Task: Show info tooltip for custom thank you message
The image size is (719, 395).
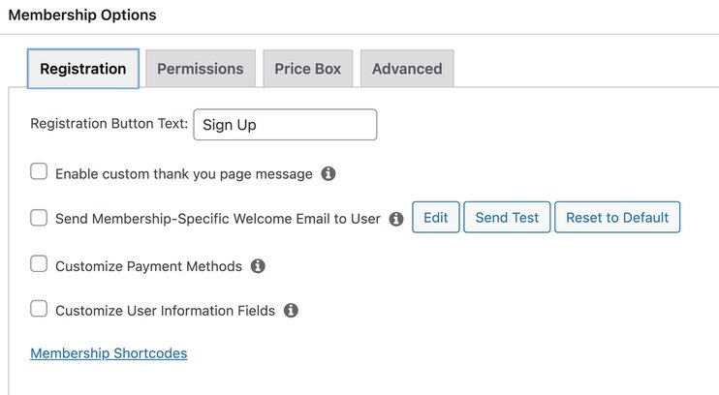Action: pyautogui.click(x=328, y=174)
